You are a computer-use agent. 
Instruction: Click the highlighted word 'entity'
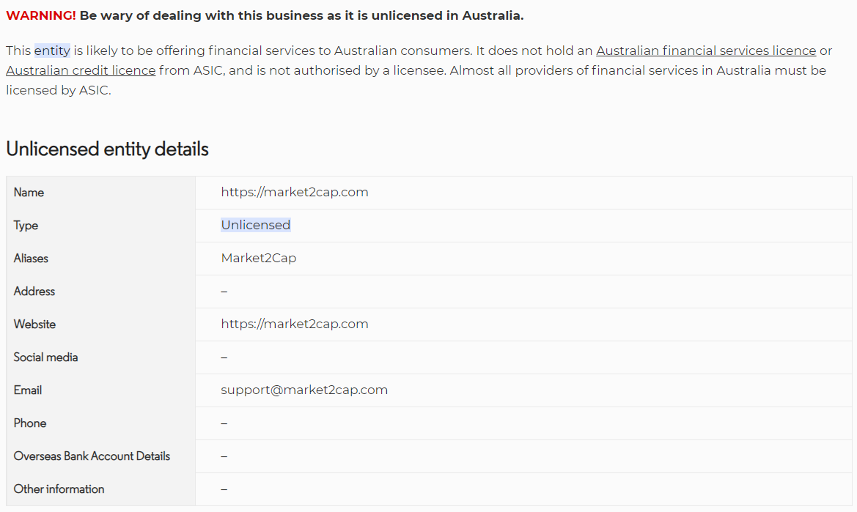[x=52, y=51]
